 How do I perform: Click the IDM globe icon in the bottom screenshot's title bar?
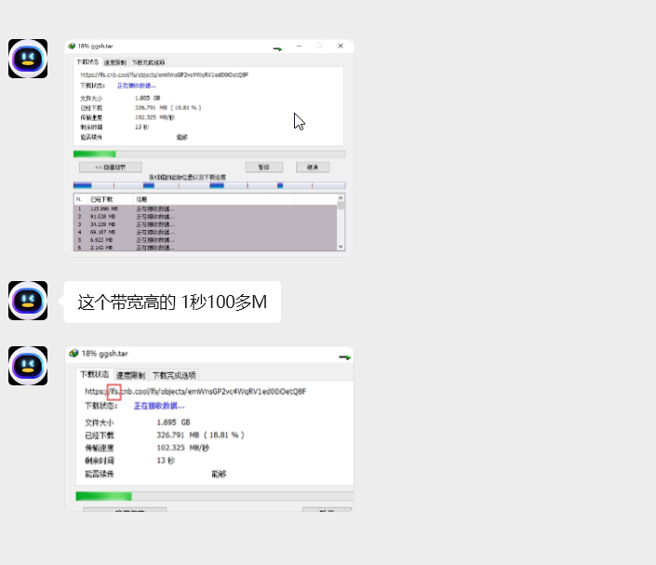[74, 355]
